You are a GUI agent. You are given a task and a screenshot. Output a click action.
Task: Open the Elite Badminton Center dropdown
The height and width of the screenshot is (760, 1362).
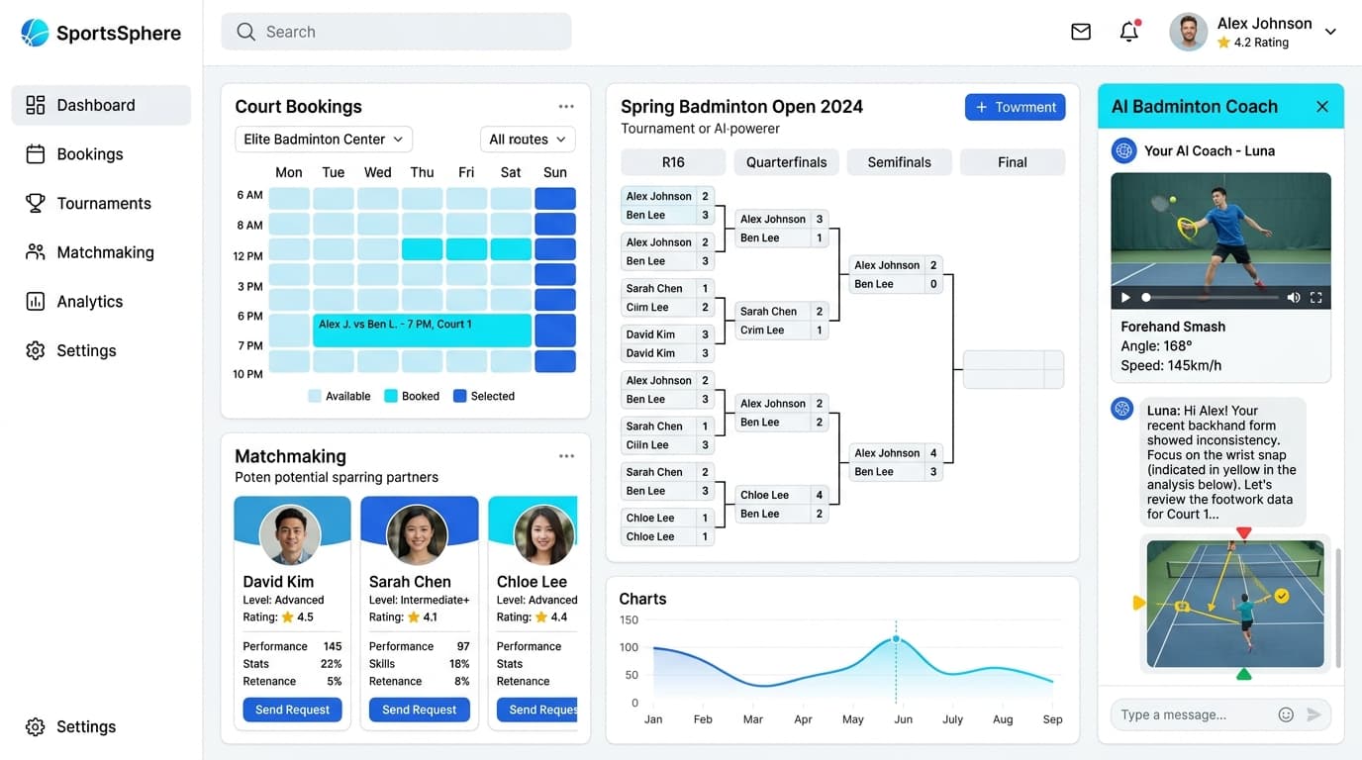click(x=324, y=140)
